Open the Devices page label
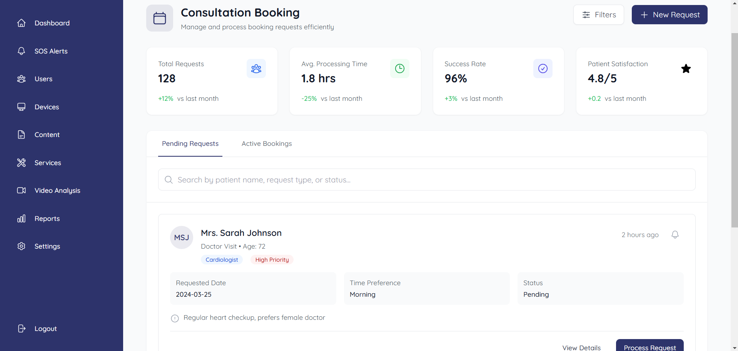 pos(47,107)
